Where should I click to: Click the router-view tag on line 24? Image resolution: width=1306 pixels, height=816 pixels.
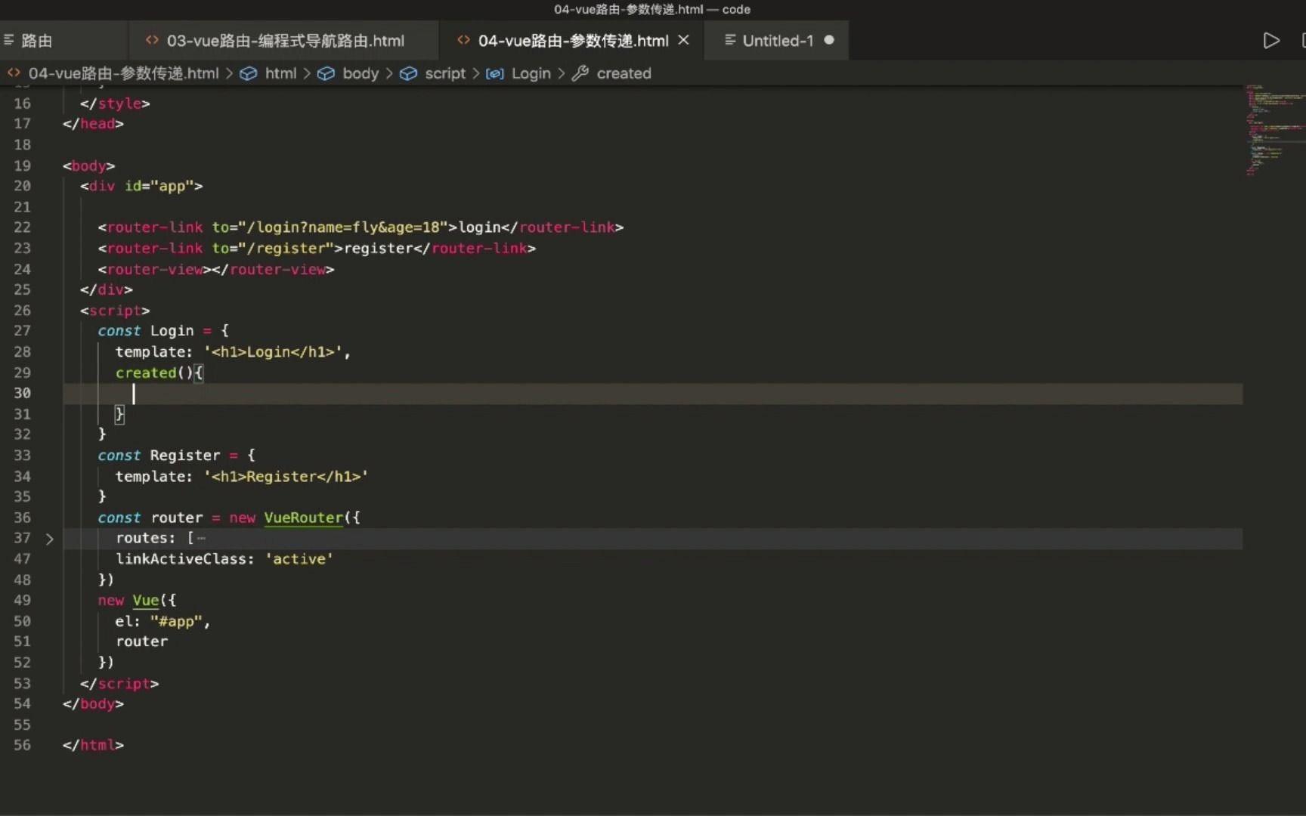pyautogui.click(x=215, y=269)
